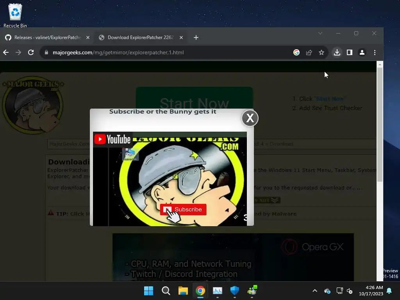Open the blue shield taskbar icon

234,291
